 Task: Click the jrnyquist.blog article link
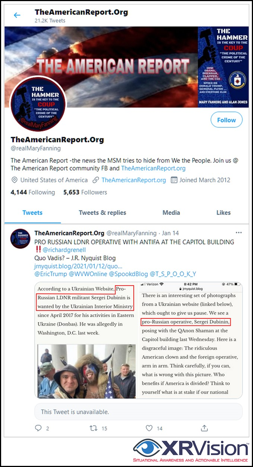click(x=78, y=266)
